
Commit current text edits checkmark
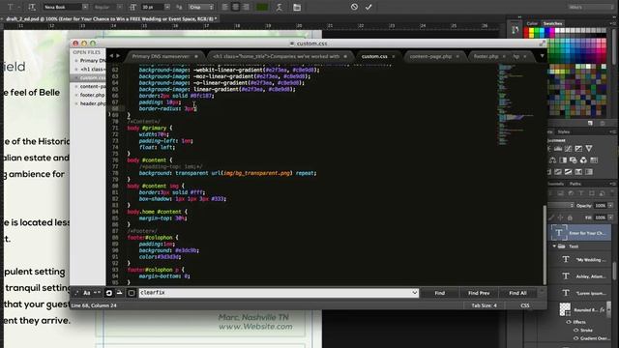pos(368,7)
